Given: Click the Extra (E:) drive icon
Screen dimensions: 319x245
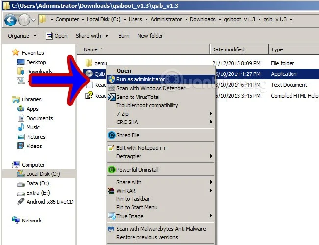Looking at the screenshot, I should 21,194.
